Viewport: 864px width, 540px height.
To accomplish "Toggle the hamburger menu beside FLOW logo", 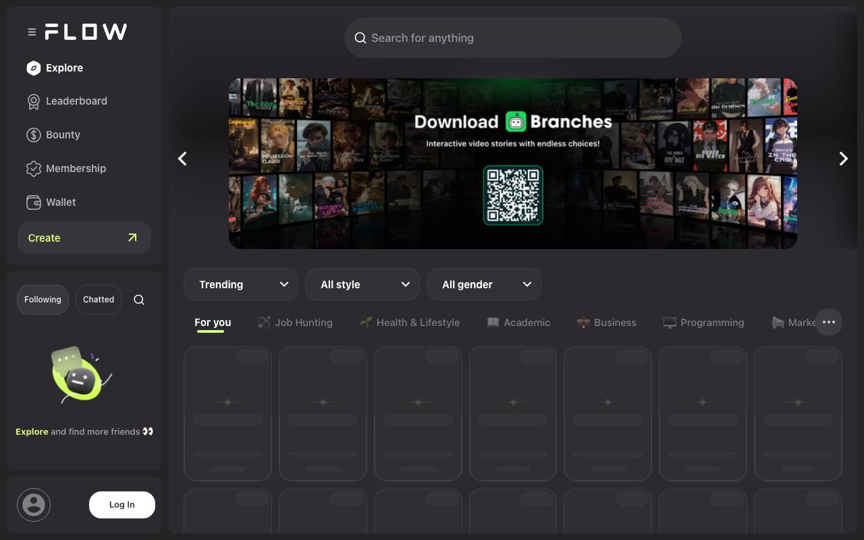I will pos(32,32).
